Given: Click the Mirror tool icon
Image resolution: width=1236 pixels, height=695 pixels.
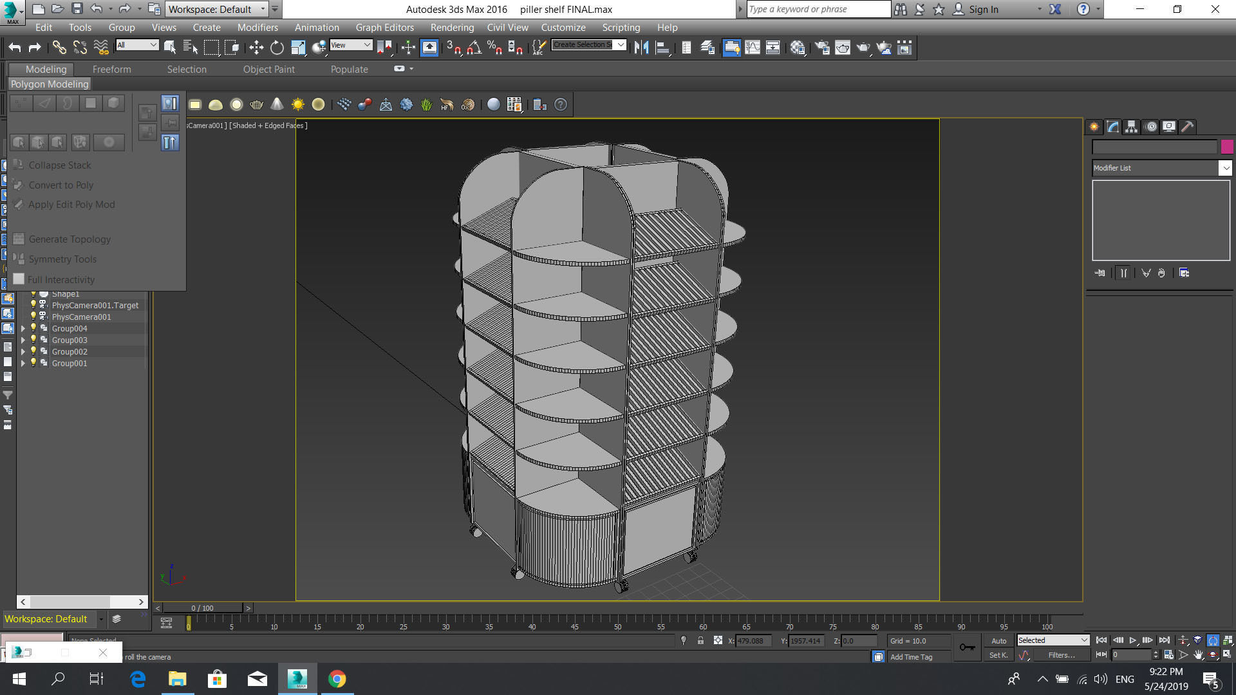Looking at the screenshot, I should pos(641,48).
